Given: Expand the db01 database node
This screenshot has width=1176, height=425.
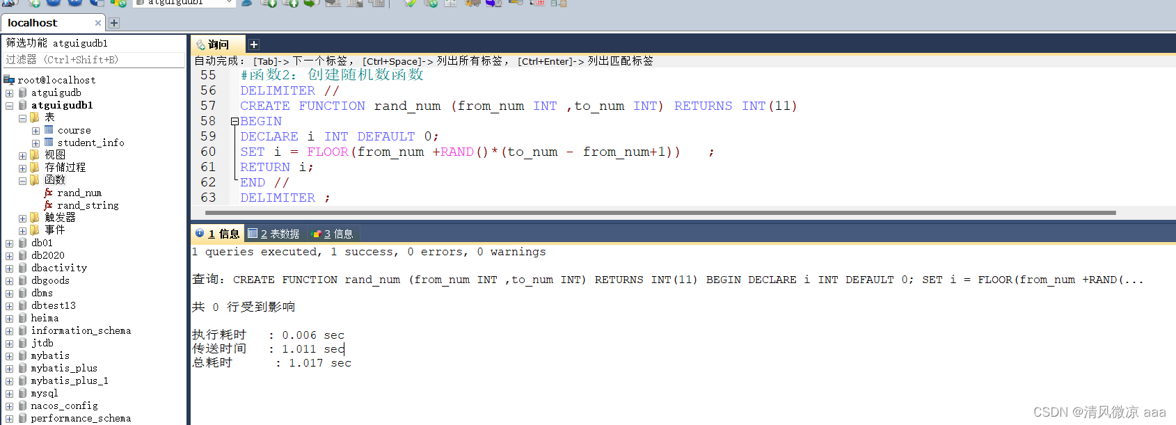Looking at the screenshot, I should coord(9,243).
